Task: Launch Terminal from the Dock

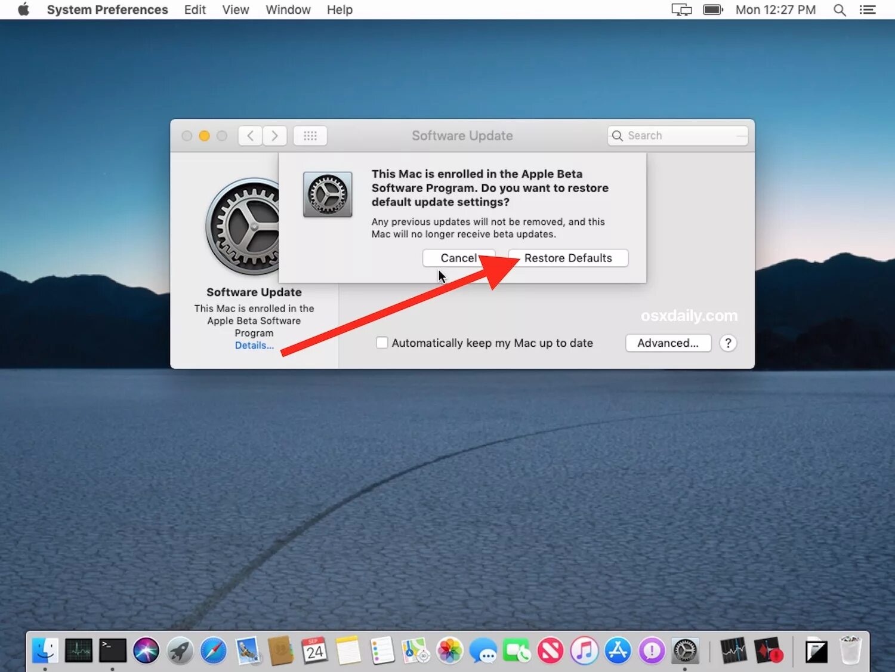Action: (112, 650)
